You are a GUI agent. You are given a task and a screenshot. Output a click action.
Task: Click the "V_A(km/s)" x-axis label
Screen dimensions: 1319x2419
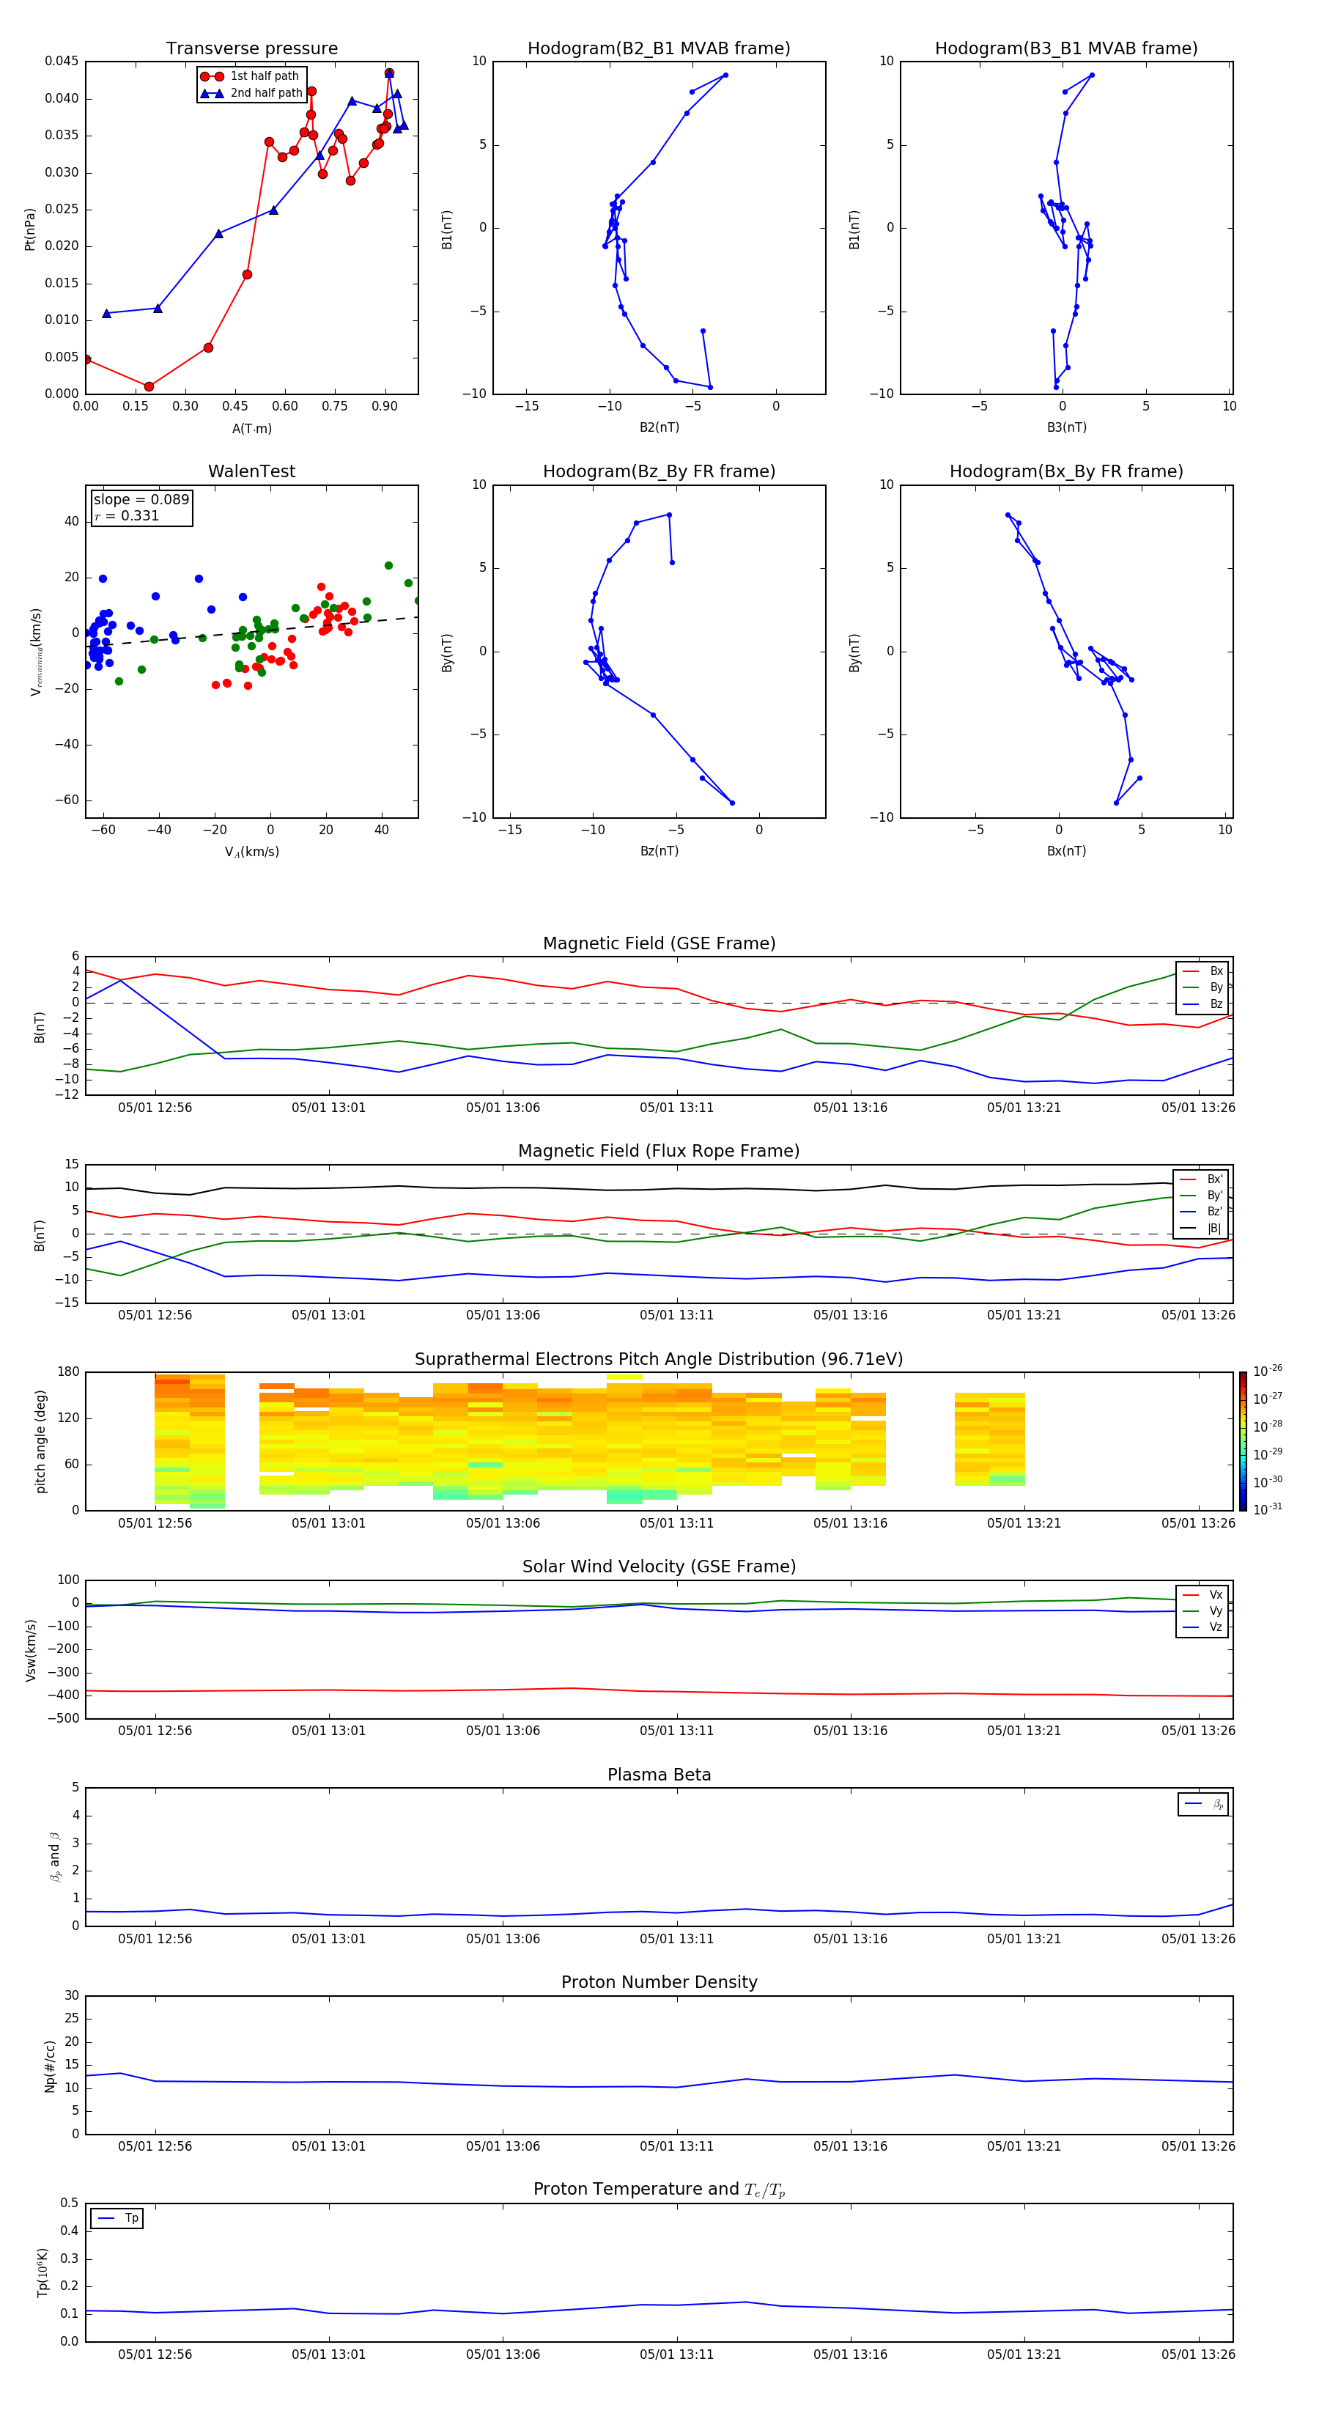pyautogui.click(x=251, y=852)
